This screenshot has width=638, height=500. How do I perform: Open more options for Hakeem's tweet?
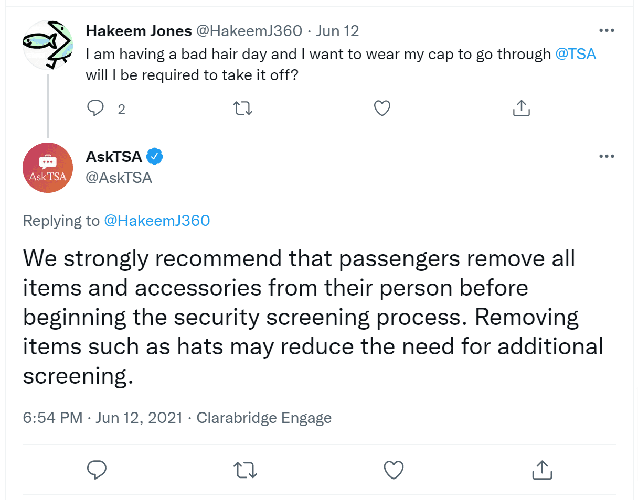tap(607, 31)
